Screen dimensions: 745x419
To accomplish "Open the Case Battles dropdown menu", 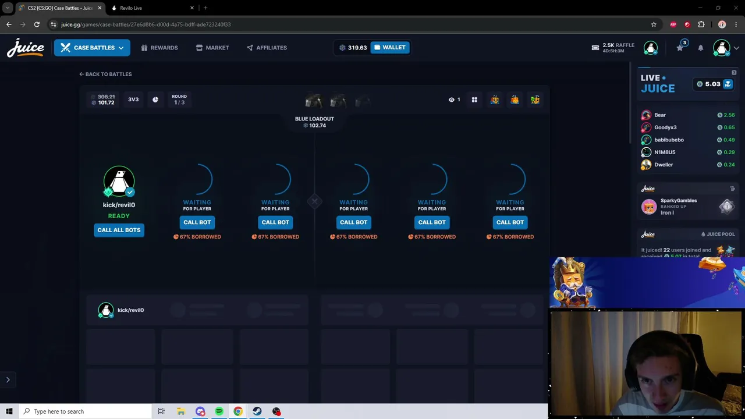I will (x=92, y=48).
